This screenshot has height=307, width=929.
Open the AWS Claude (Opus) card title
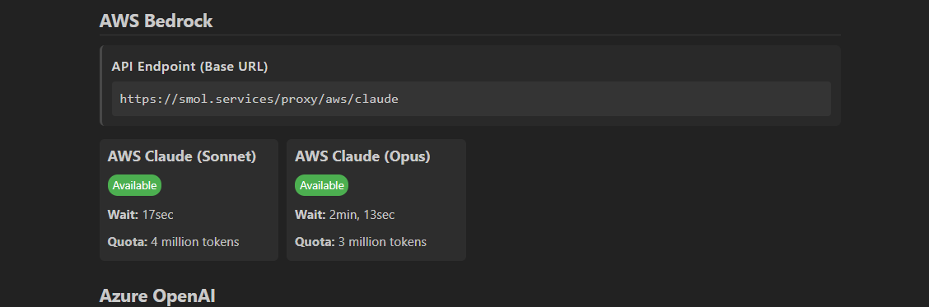362,156
